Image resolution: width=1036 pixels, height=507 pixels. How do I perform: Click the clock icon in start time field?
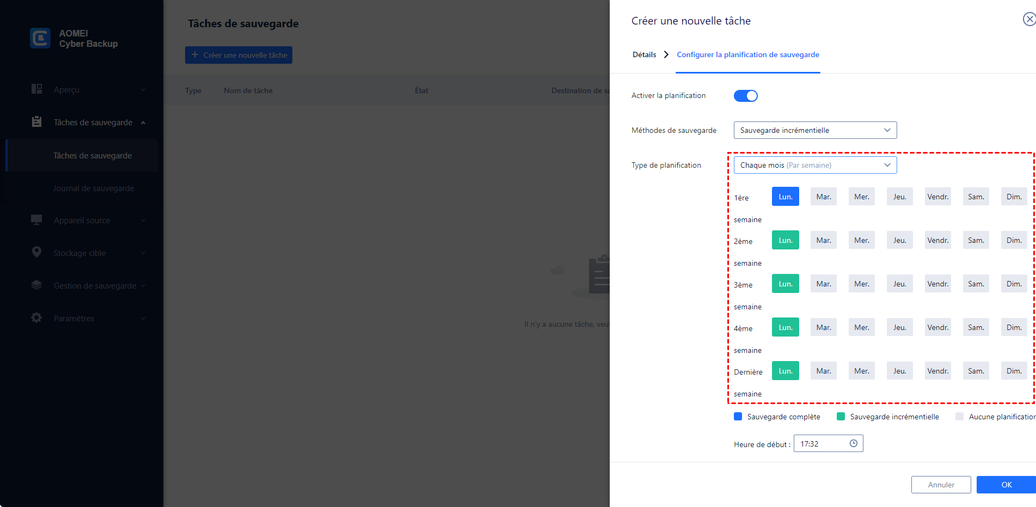854,444
